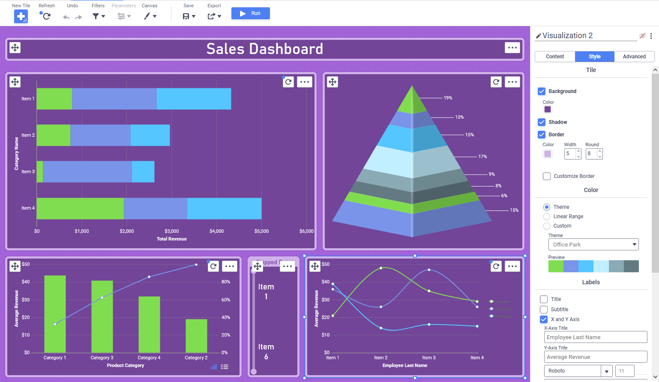Toggle visualization visibility eye icon
This screenshot has height=382, width=659.
642,36
